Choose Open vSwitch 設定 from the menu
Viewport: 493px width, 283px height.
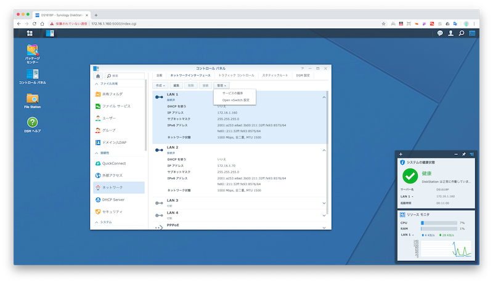pos(235,100)
